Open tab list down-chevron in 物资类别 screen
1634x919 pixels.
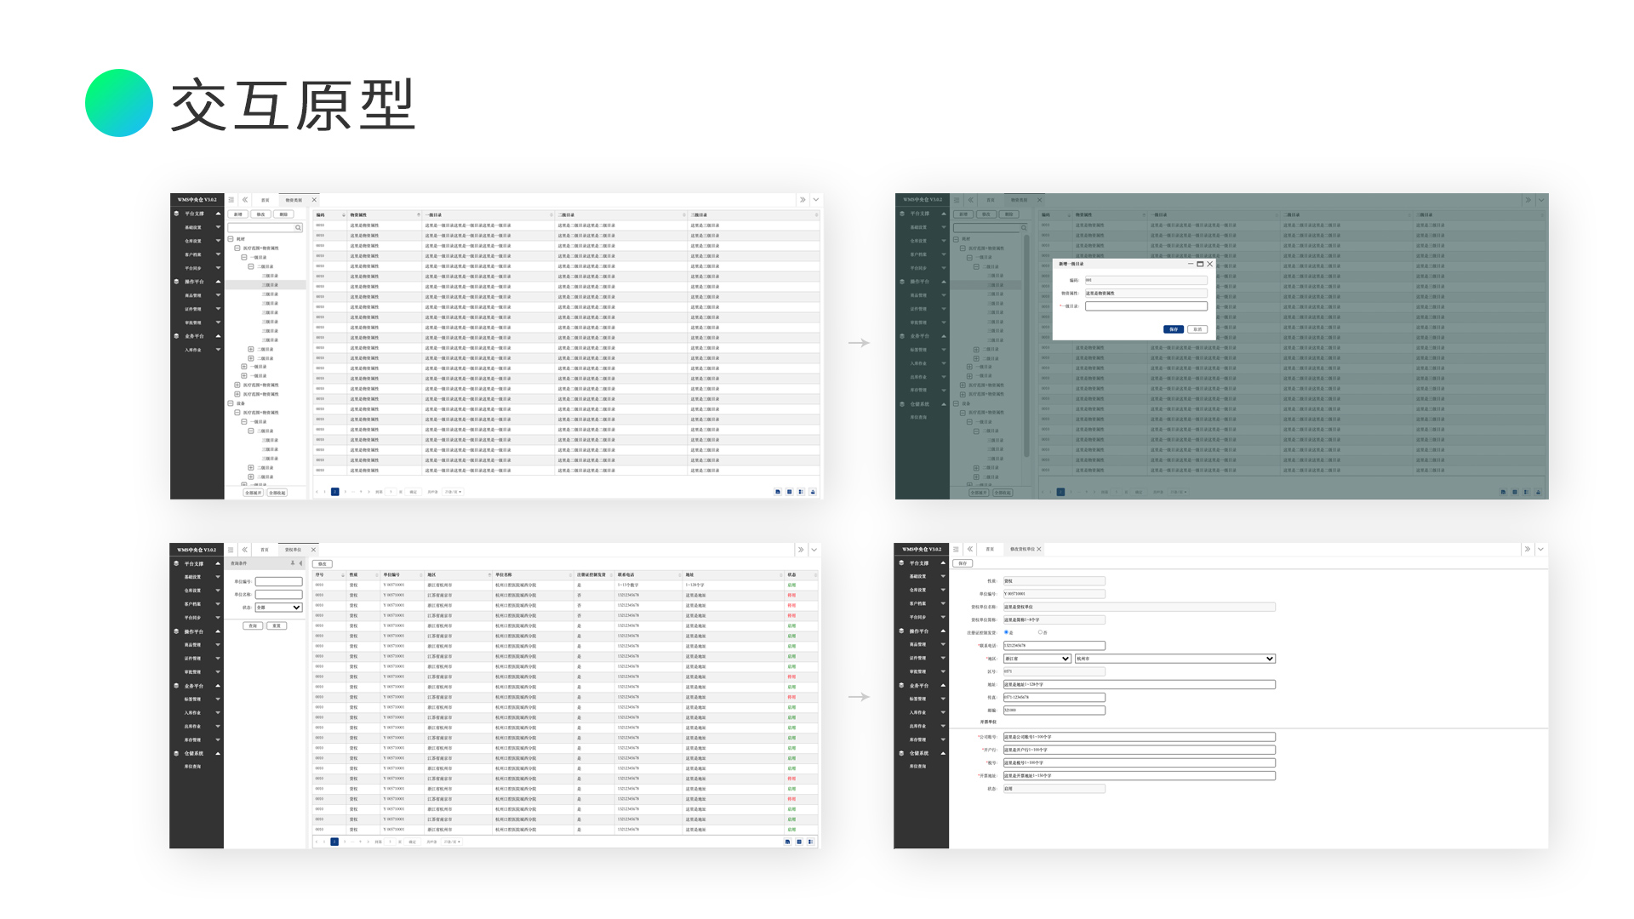tap(815, 200)
